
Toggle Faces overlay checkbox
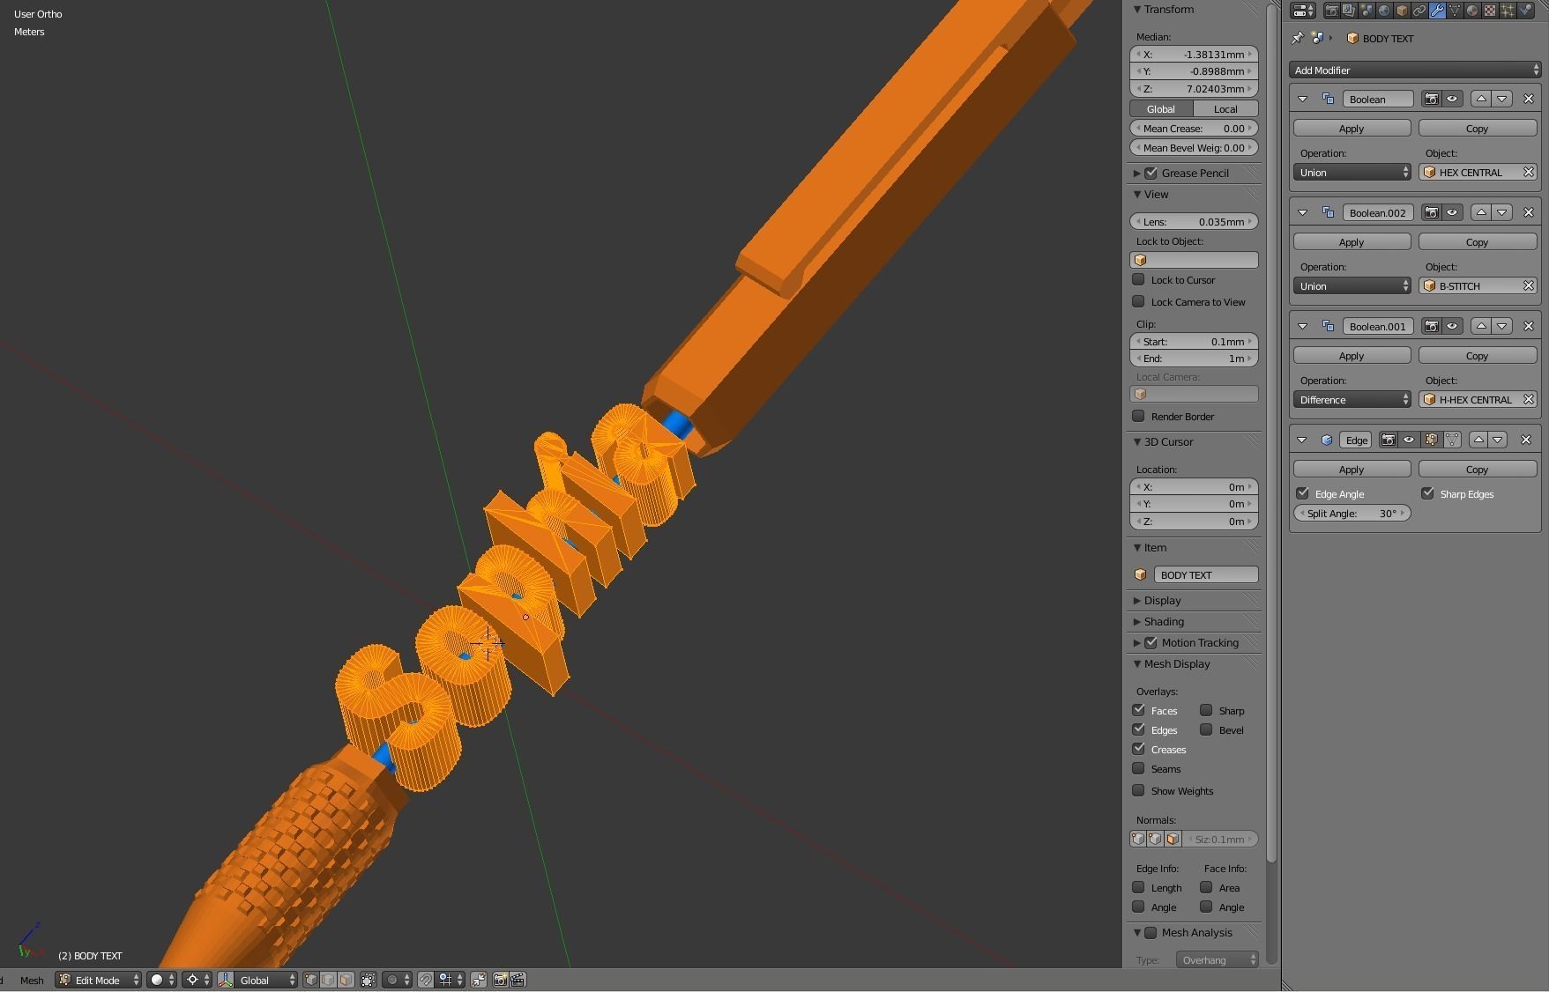pos(1138,710)
